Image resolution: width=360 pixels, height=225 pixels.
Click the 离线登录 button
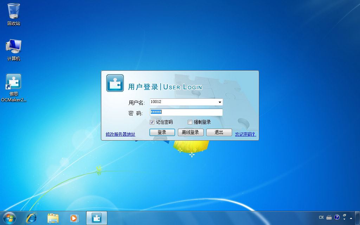click(191, 132)
